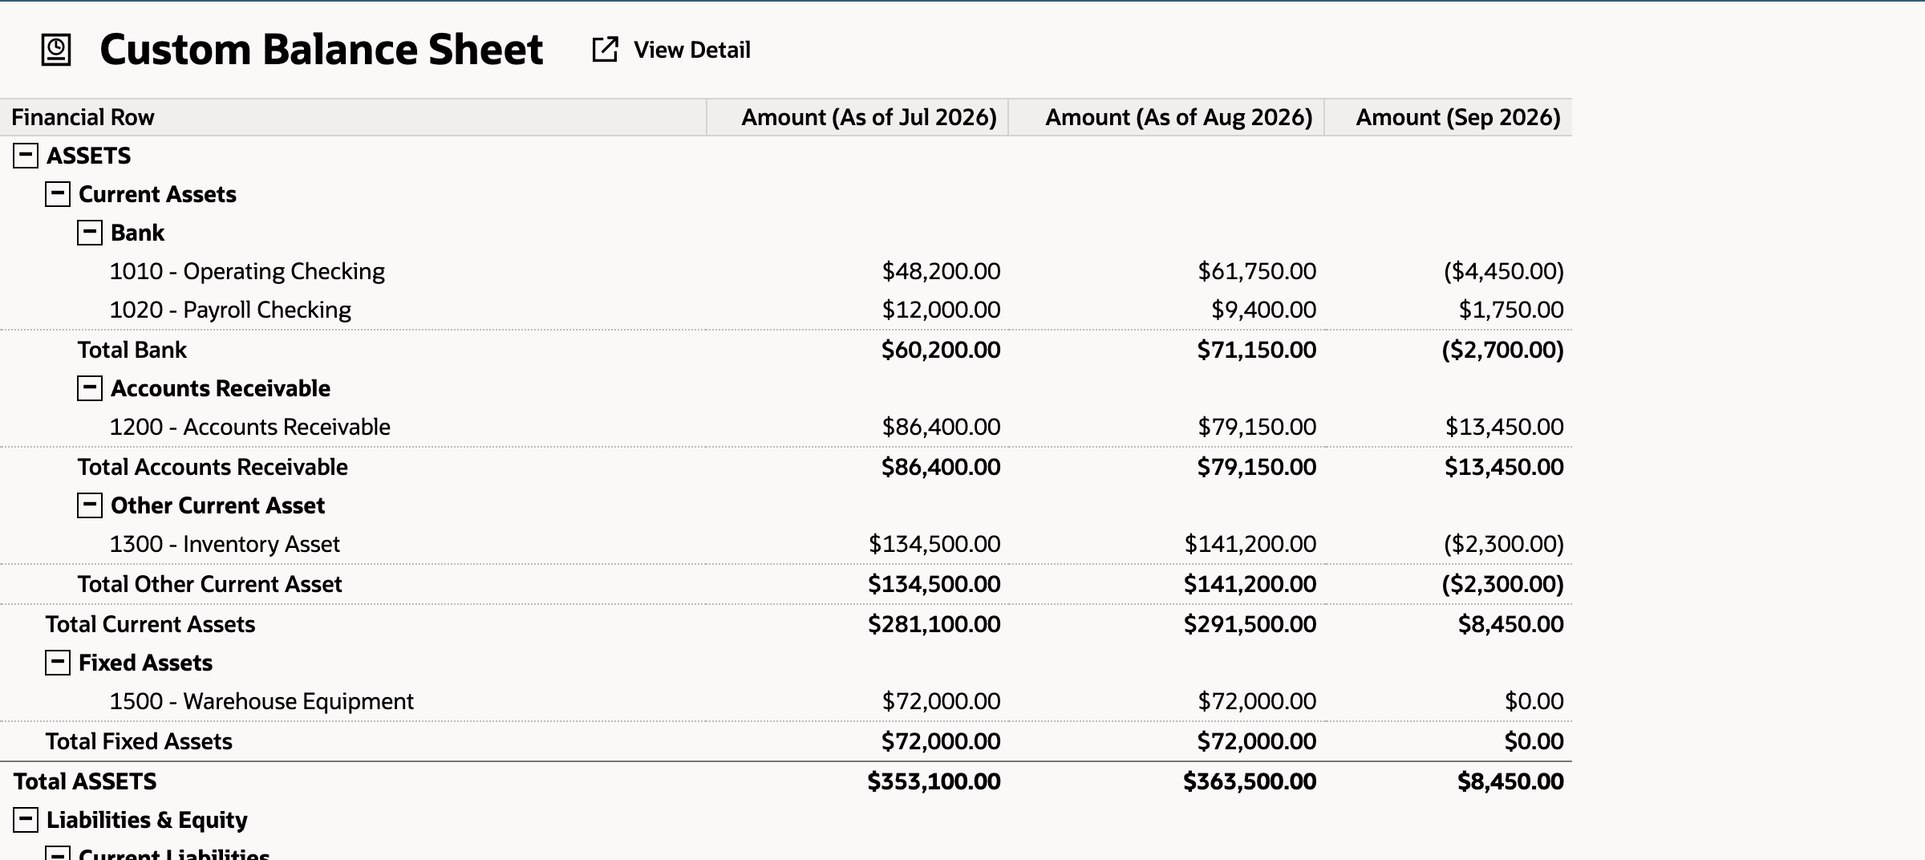1925x860 pixels.
Task: Click the $291,500.00 Total Current Assets amount
Action: [1250, 624]
